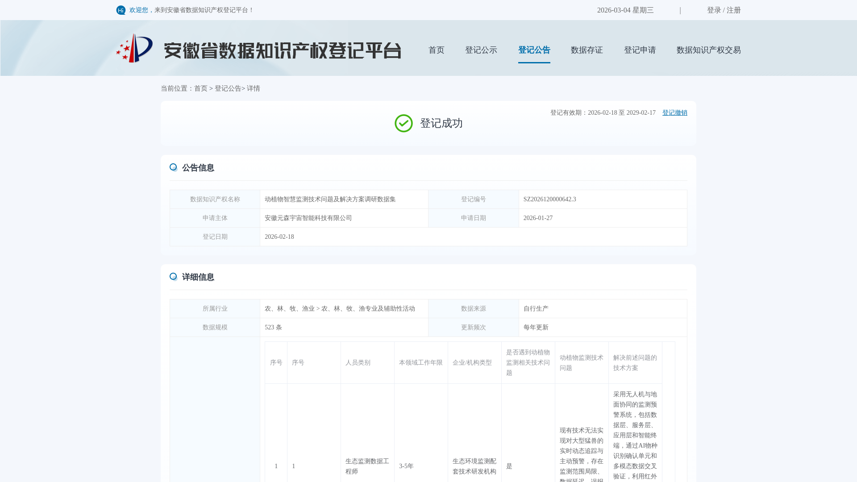
Task: Click the 登记编号 label cell
Action: (x=474, y=199)
